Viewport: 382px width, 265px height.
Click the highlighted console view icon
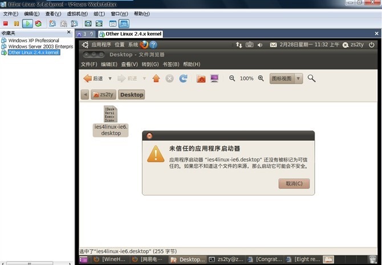(124, 23)
